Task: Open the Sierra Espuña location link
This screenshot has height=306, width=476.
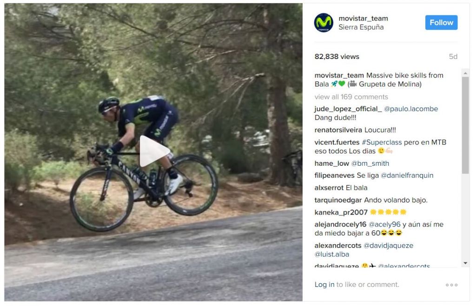Action: (x=361, y=27)
